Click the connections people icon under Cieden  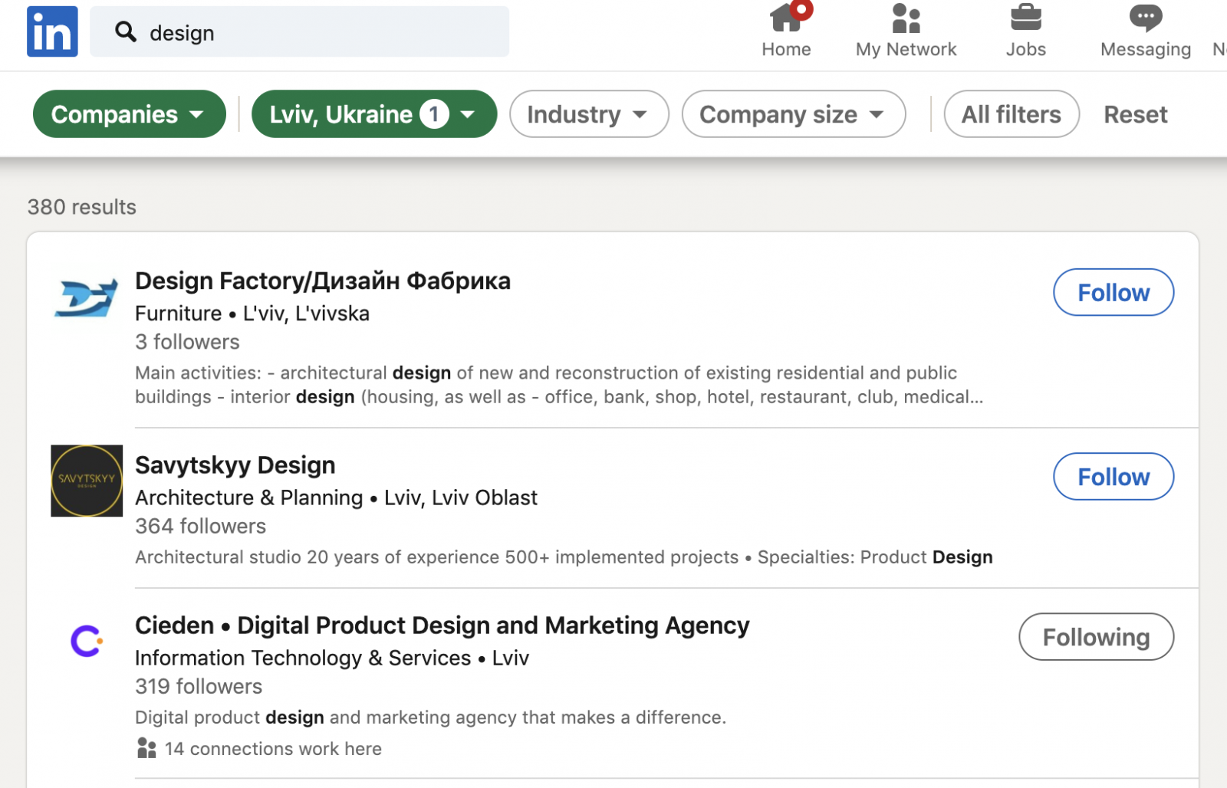[146, 748]
